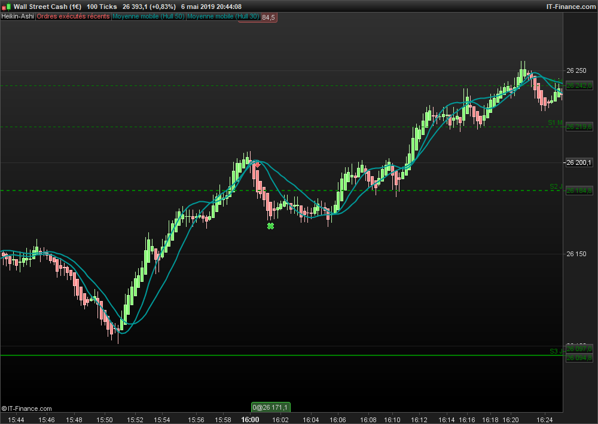This screenshot has height=424, width=598.
Task: Click the 15:46 time axis label
Action: point(47,420)
